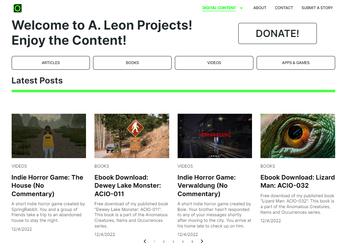Open Submit a Story link
344x250 pixels.
tap(317, 8)
